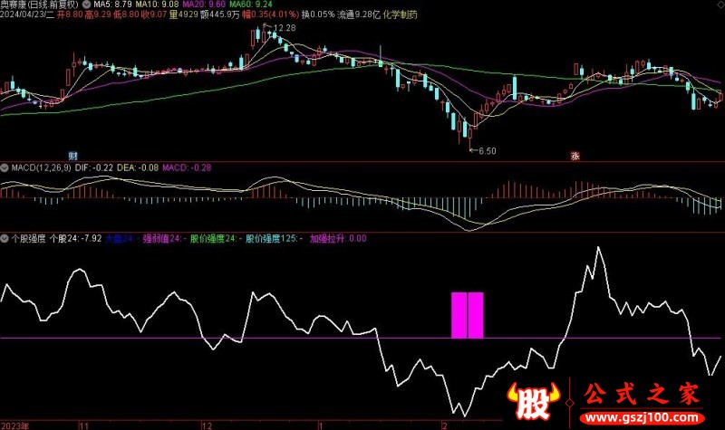Click the magenta 加强拉升 signal bar
Screen dimensions: 725x430
pos(468,315)
